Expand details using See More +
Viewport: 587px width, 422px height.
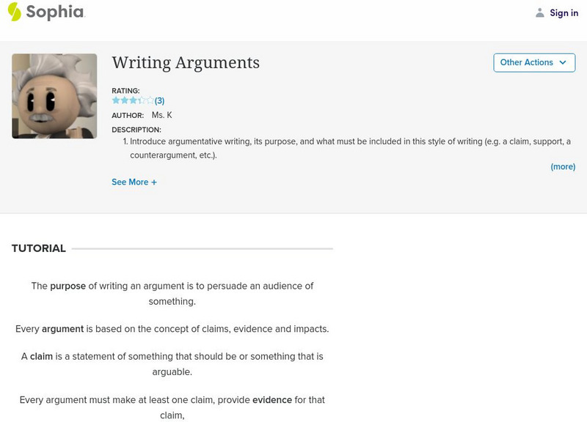134,182
